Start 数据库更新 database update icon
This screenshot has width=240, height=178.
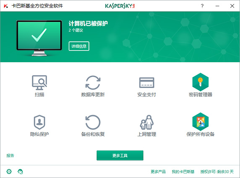(x=93, y=83)
